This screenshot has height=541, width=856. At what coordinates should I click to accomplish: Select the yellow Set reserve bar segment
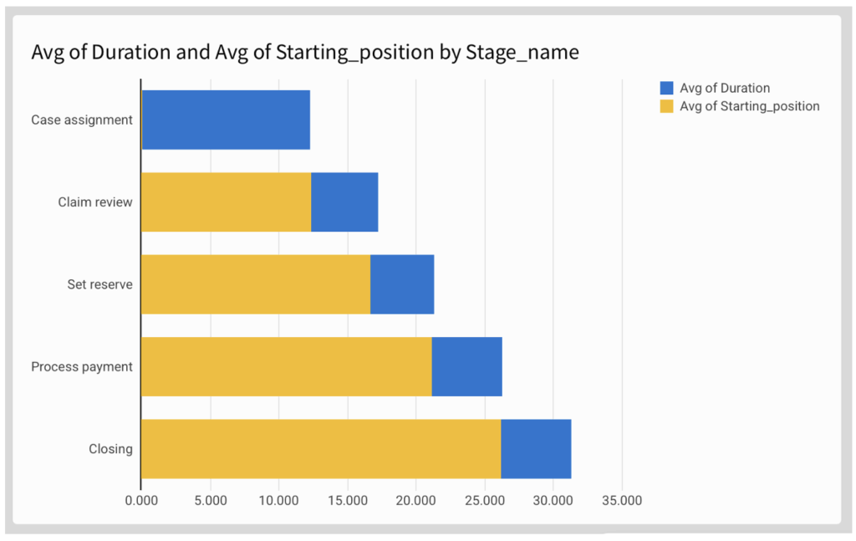click(255, 284)
